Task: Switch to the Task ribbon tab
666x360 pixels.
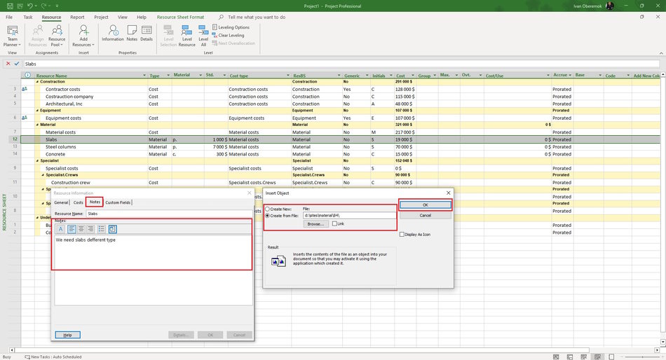Action: tap(28, 17)
